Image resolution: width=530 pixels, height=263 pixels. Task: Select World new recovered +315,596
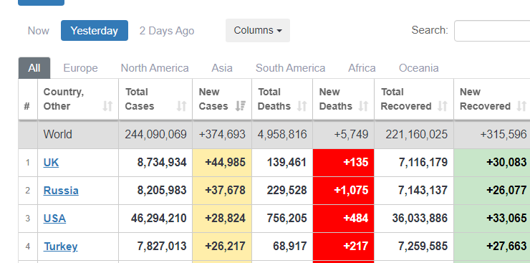click(503, 135)
